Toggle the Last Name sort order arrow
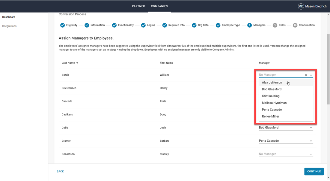 click(77, 63)
